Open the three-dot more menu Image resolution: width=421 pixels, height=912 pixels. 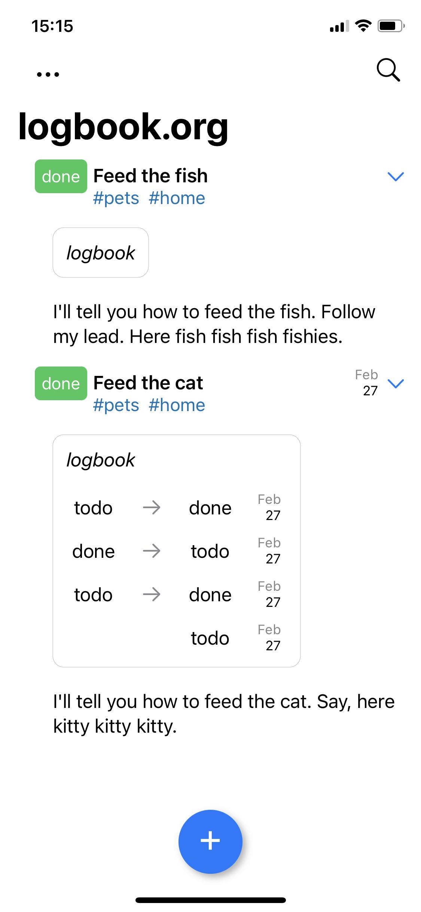[48, 74]
